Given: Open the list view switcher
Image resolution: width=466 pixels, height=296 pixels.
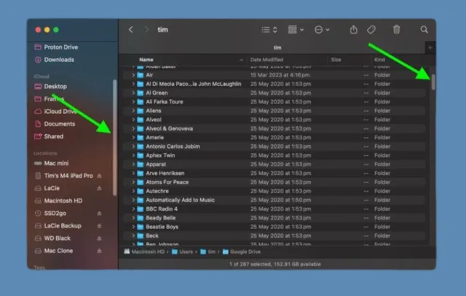Looking at the screenshot, I should pos(269,30).
